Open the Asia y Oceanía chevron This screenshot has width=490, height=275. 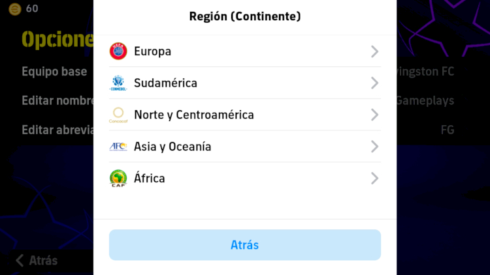point(375,147)
